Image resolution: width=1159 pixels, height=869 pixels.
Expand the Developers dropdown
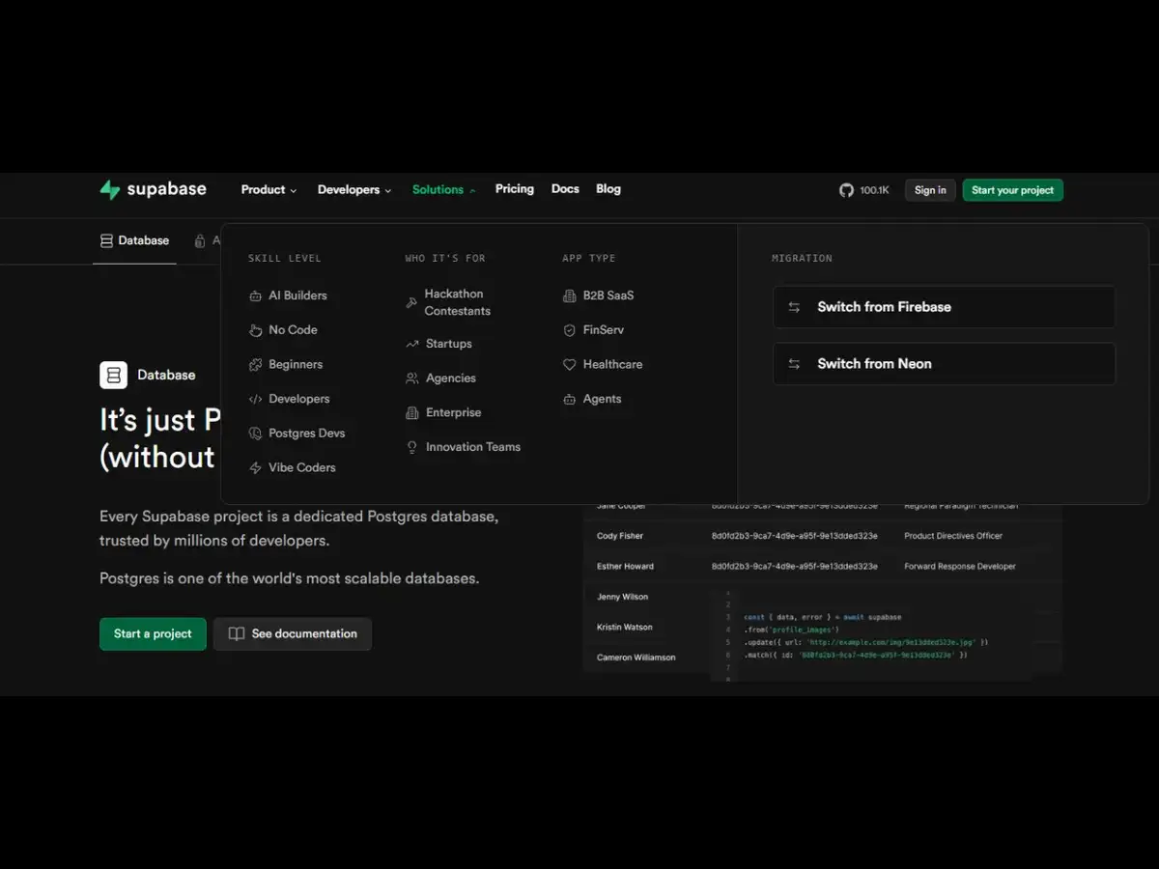[x=349, y=189]
